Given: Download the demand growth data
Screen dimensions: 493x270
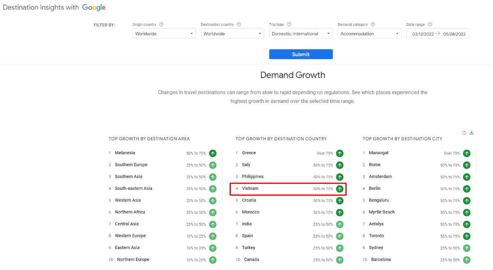Looking at the screenshot, I should (x=472, y=133).
